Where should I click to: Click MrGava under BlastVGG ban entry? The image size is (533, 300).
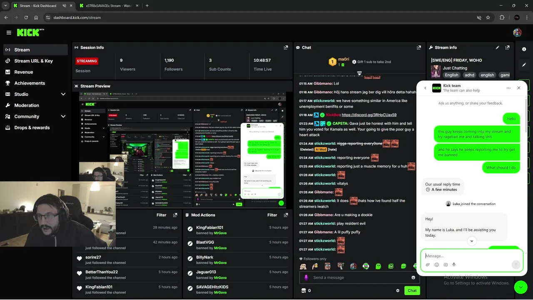tap(220, 248)
